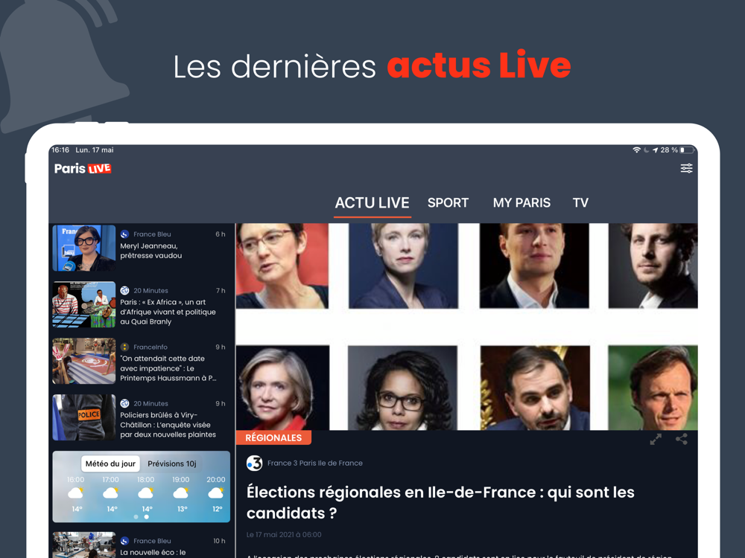Screen dimensions: 745x558
Task: Open Élections régionales en Ile-de-France headline
Action: pos(440,502)
